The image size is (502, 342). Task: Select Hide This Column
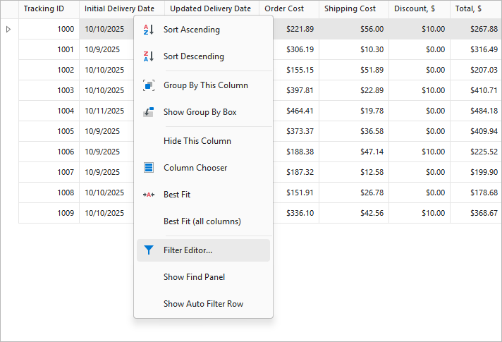203,141
